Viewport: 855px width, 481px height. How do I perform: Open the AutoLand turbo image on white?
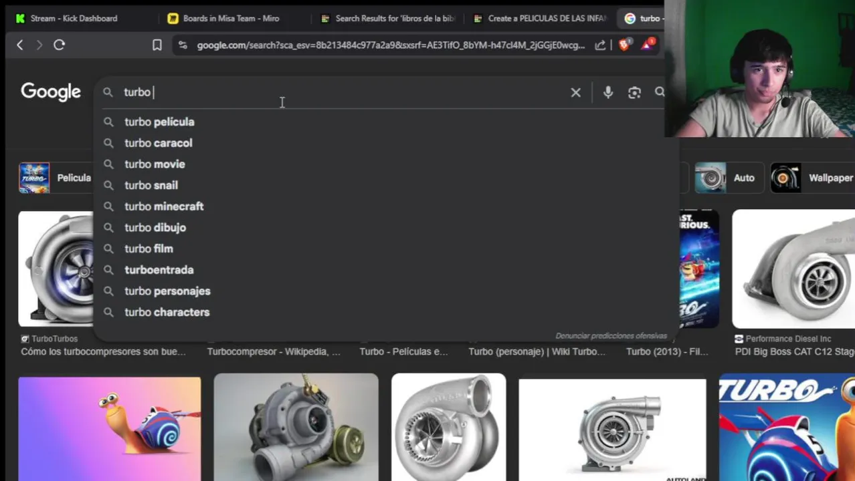tap(612, 430)
